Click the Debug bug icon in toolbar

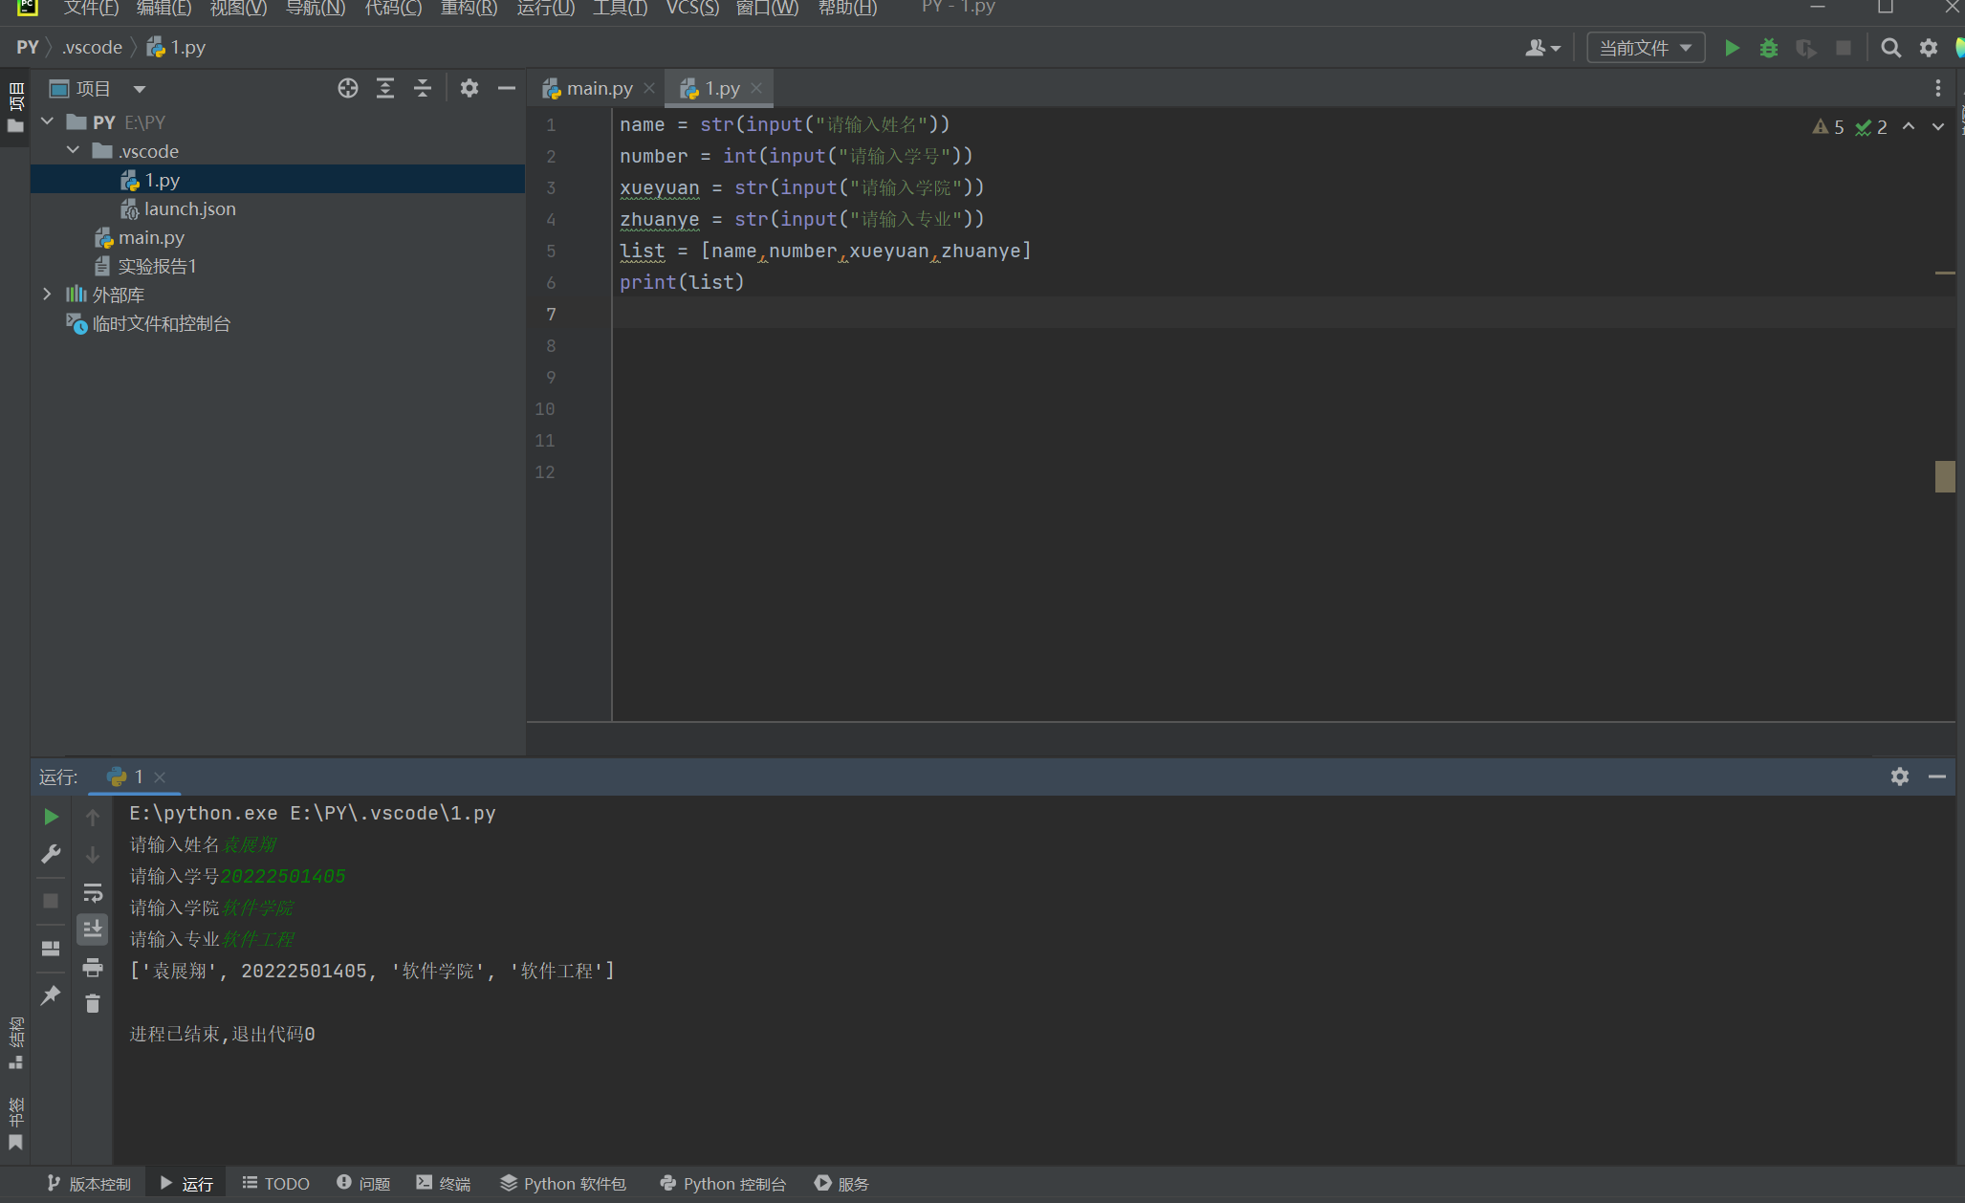1769,48
